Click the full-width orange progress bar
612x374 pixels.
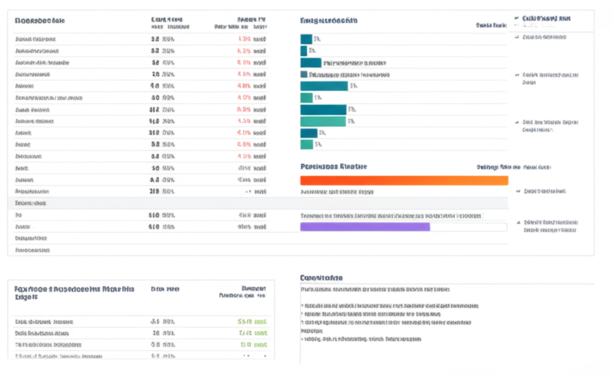click(403, 180)
